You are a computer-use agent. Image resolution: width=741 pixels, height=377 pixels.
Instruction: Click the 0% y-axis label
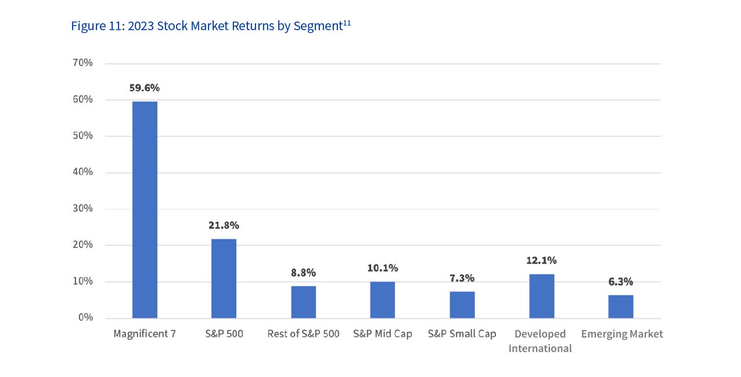[x=86, y=318]
